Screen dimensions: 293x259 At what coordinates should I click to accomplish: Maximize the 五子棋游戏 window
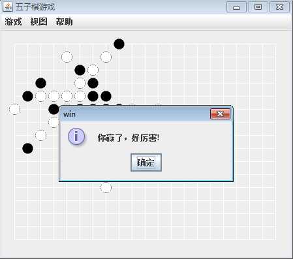click(258, 7)
